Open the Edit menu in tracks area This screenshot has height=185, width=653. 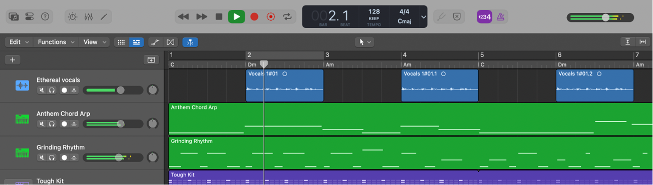[x=20, y=42]
